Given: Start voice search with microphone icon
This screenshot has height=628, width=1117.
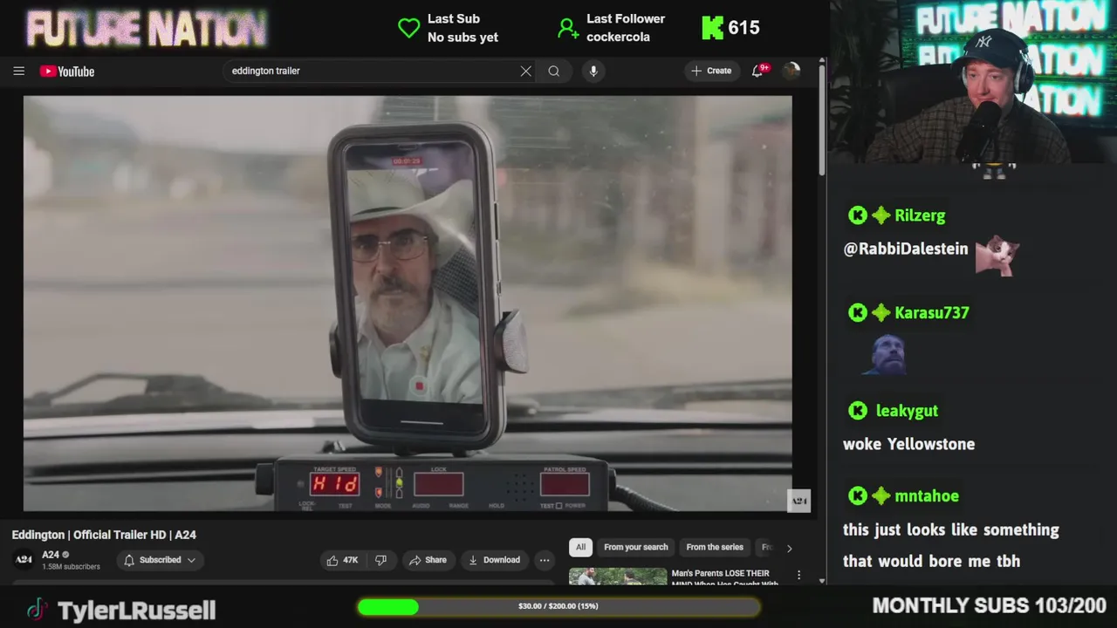Looking at the screenshot, I should pos(593,71).
